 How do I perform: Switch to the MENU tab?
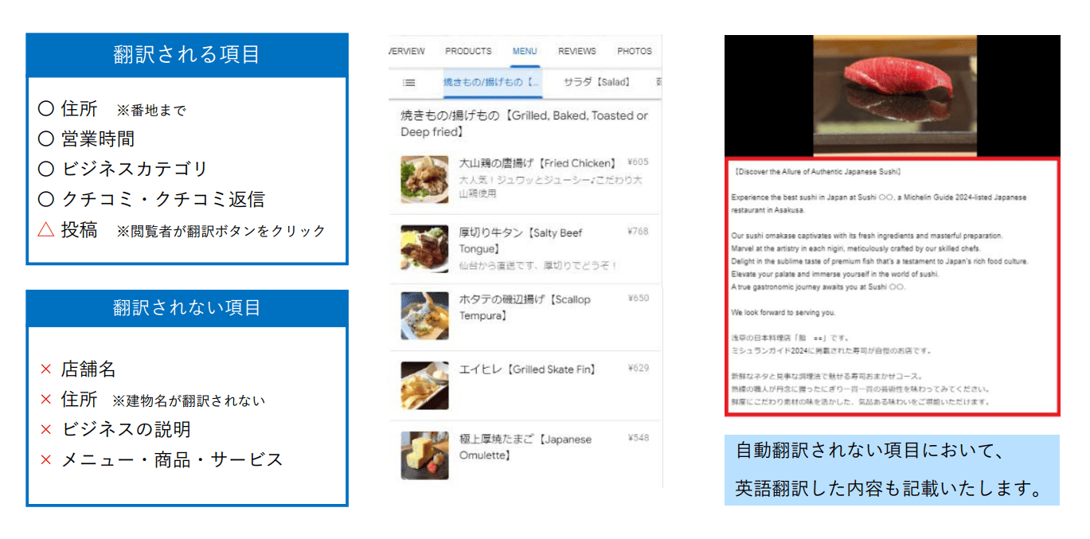tap(525, 51)
